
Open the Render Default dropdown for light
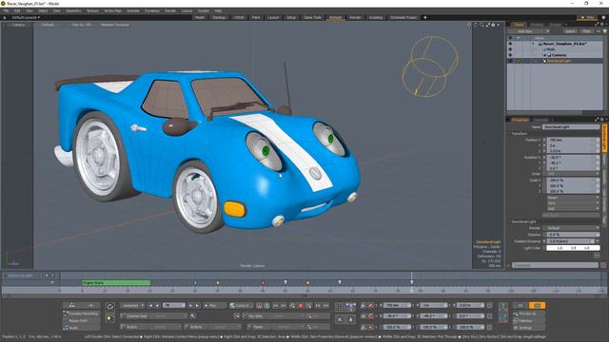[x=573, y=228]
